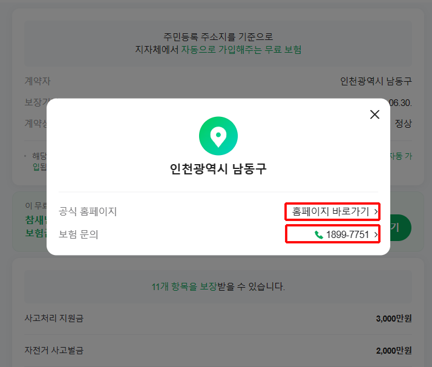Click the 계약자 label in background
This screenshot has height=367, width=432.
pos(38,81)
